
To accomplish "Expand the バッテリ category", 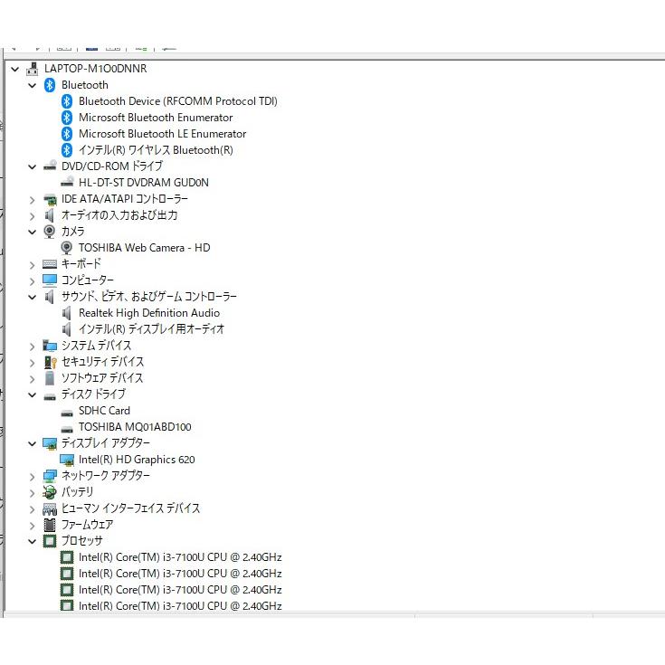I will click(x=33, y=493).
